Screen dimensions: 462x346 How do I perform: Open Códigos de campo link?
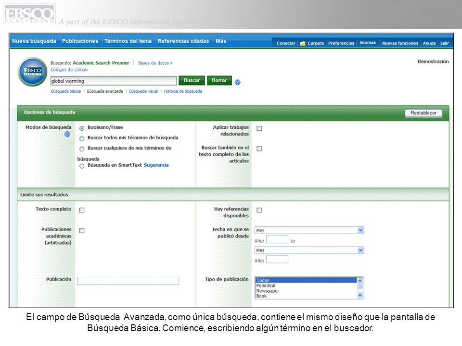tap(69, 70)
